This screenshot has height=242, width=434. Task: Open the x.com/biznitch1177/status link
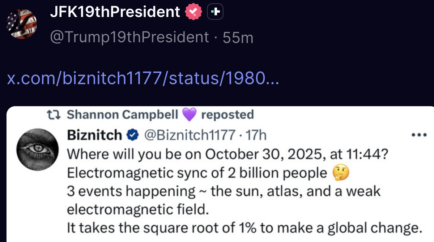[143, 78]
